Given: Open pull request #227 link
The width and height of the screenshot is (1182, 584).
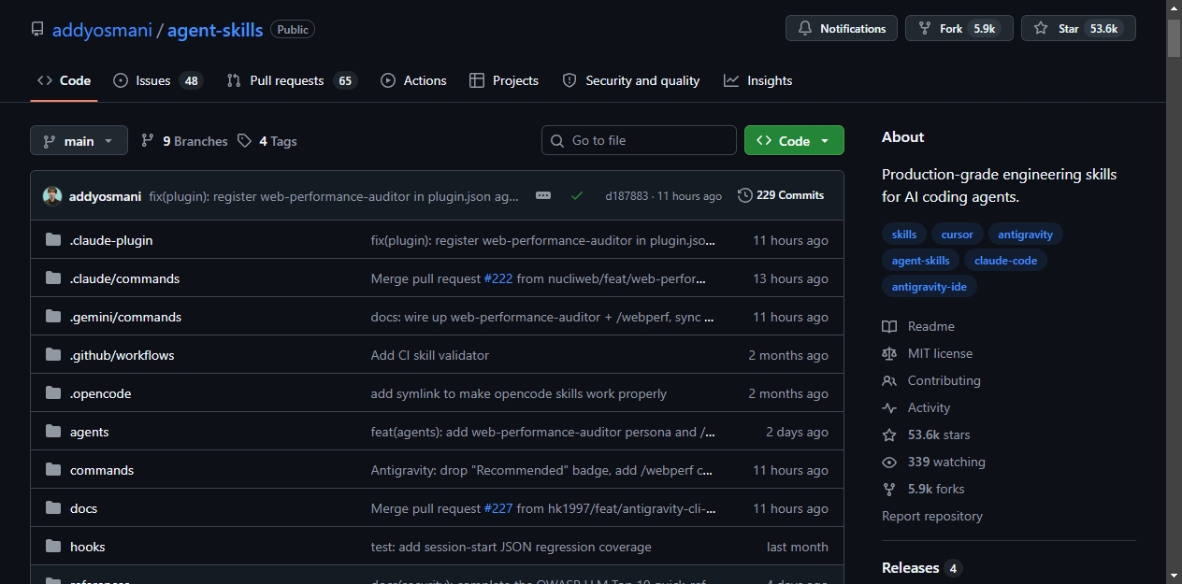Looking at the screenshot, I should 498,508.
